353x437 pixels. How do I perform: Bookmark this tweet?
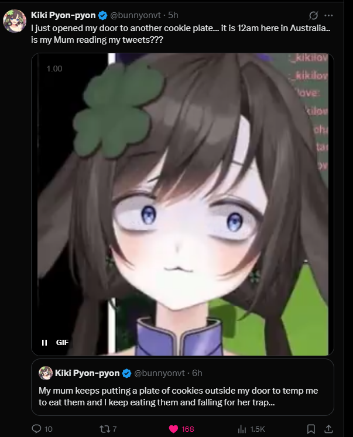tap(311, 429)
